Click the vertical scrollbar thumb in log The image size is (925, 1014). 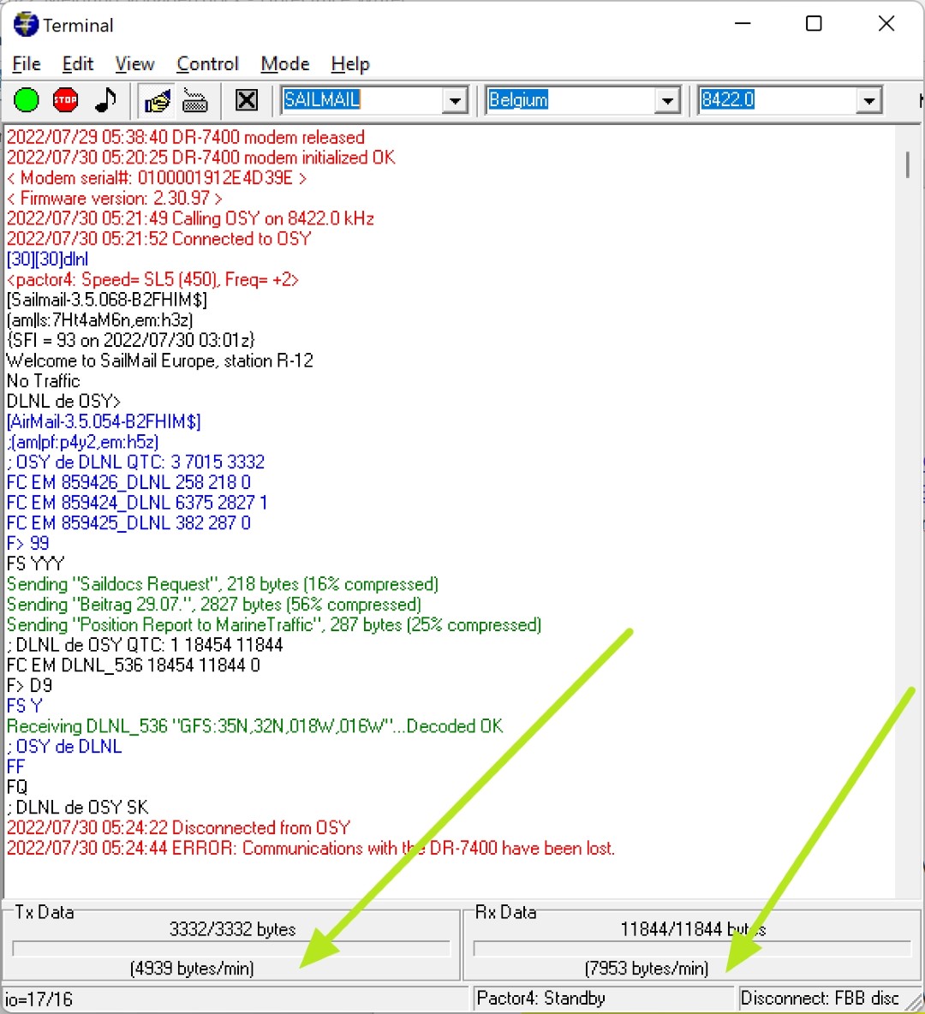tap(907, 164)
